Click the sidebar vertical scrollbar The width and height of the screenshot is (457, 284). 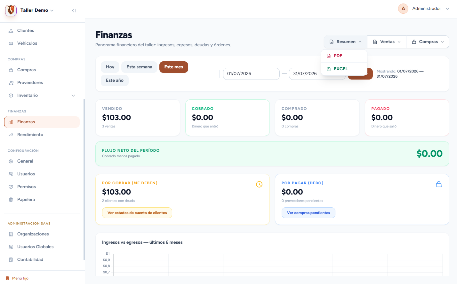(x=84, y=179)
